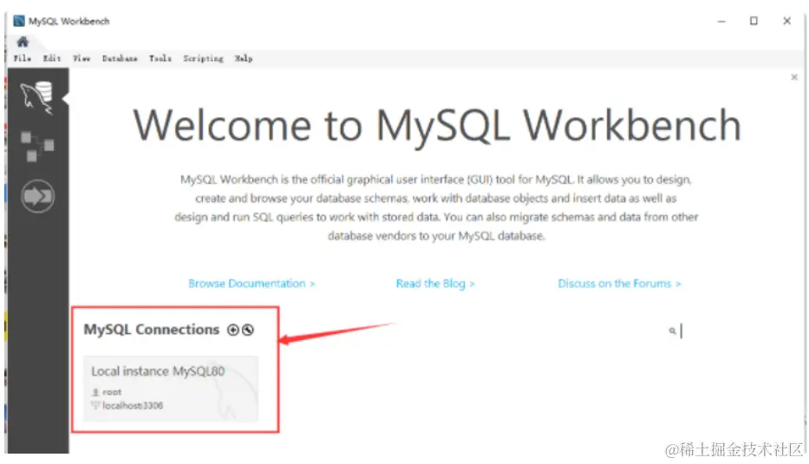Maximize the MySQL Workbench window
This screenshot has height=464, width=809.
pos(754,21)
